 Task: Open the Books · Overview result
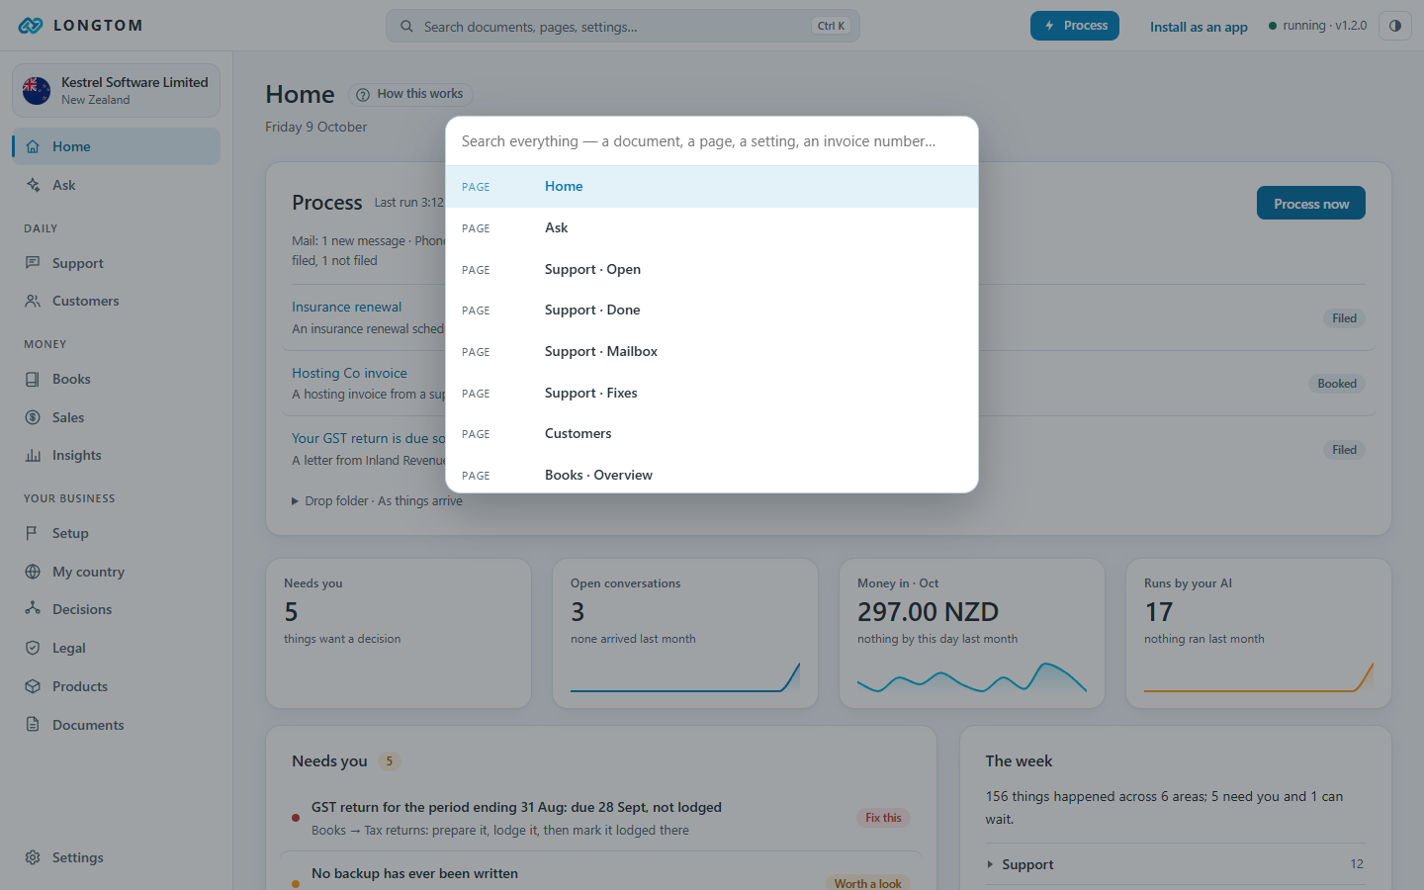click(x=712, y=475)
